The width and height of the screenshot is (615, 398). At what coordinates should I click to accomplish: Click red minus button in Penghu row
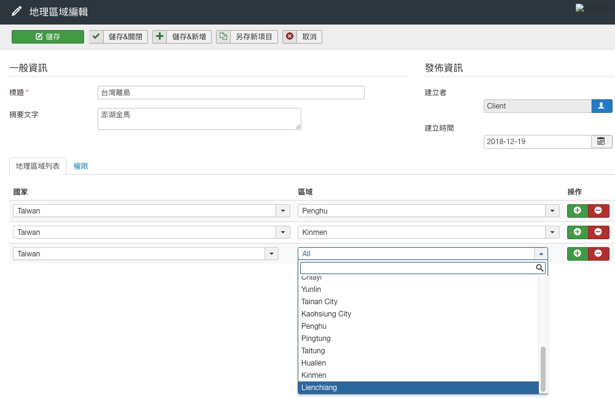click(598, 211)
